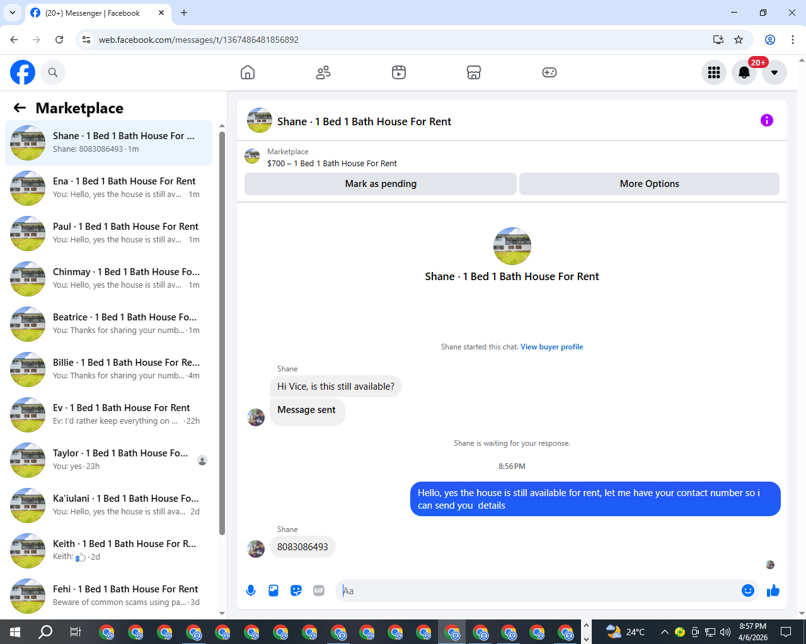Open listing $700 – 1 Bed 1 Bath
Screen dimensions: 806x644
coord(332,164)
